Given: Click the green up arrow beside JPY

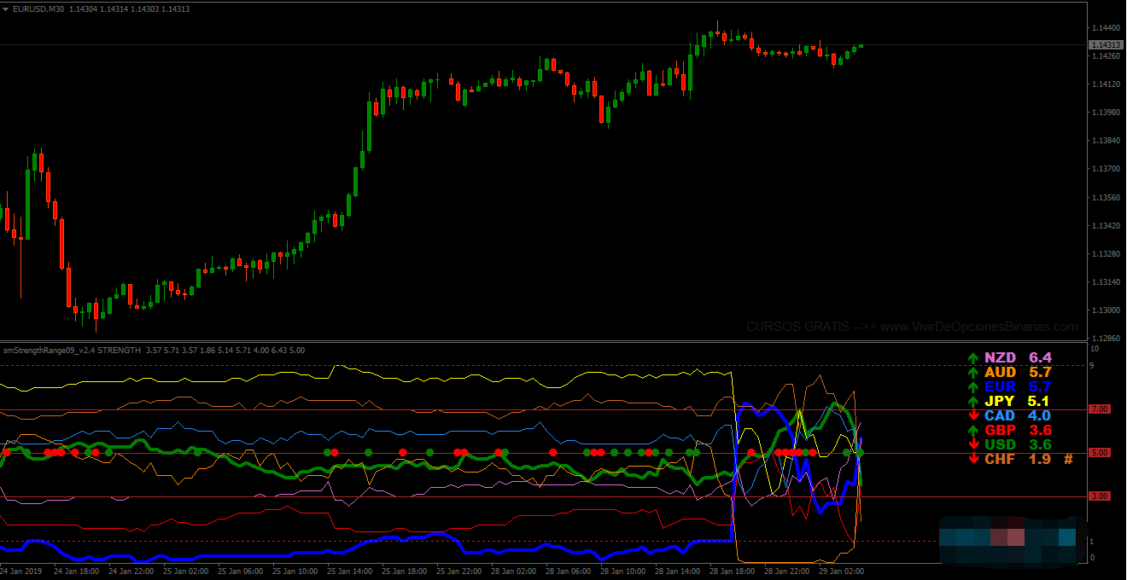Looking at the screenshot, I should point(973,402).
